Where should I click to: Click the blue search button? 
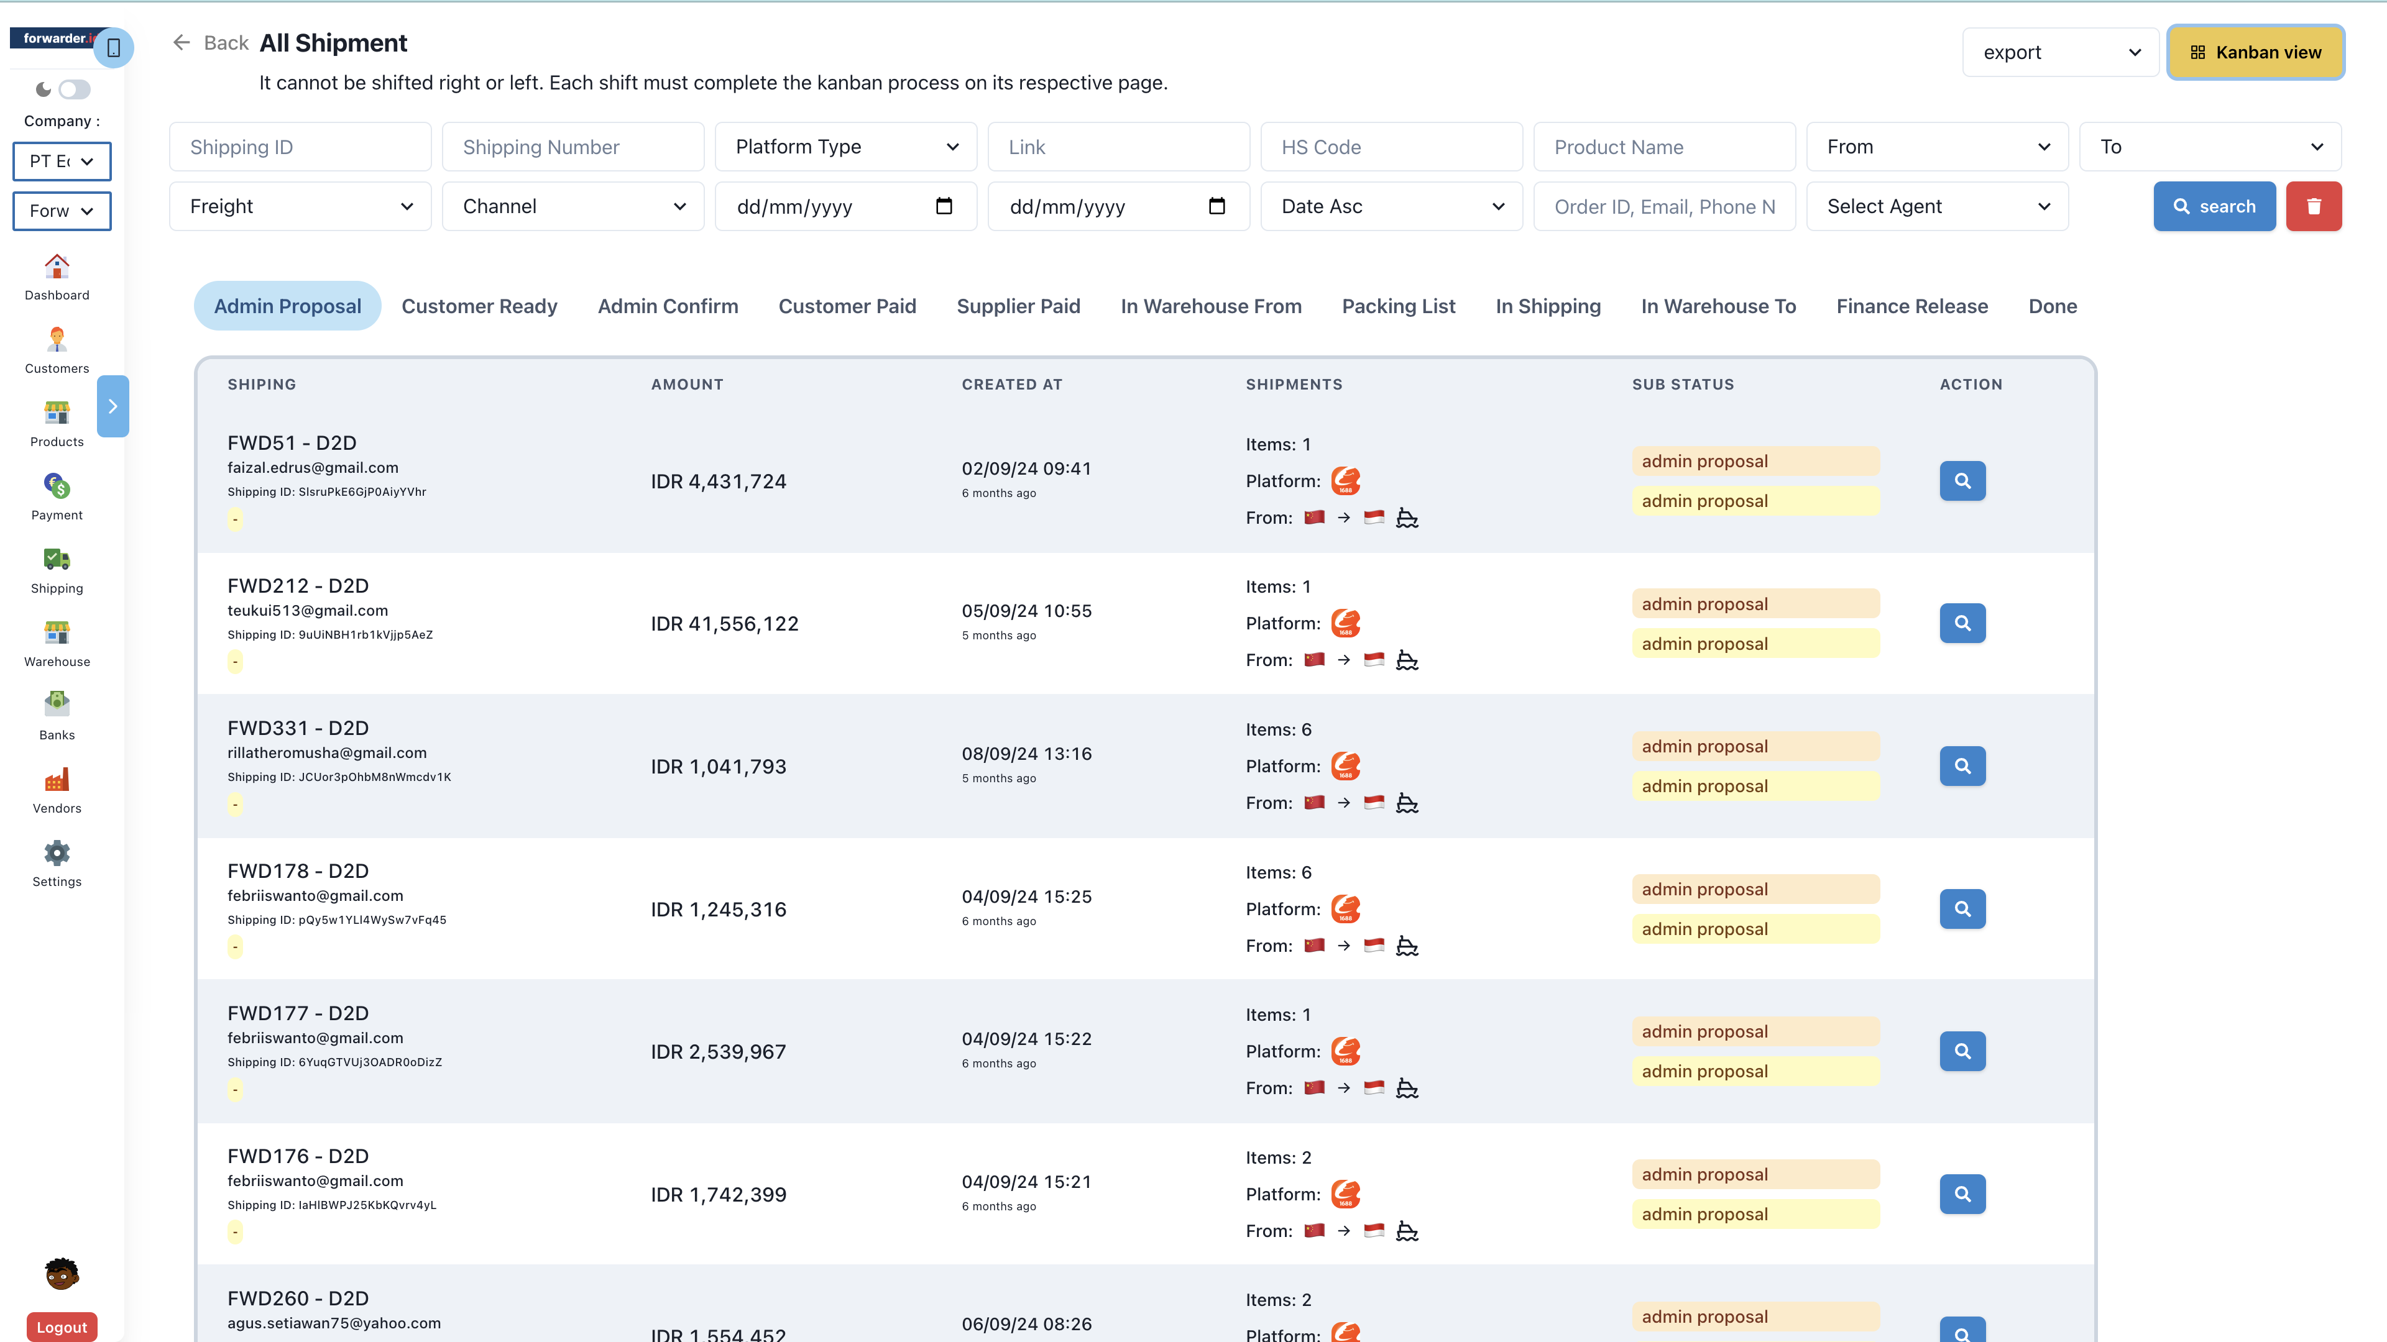pyautogui.click(x=2214, y=206)
